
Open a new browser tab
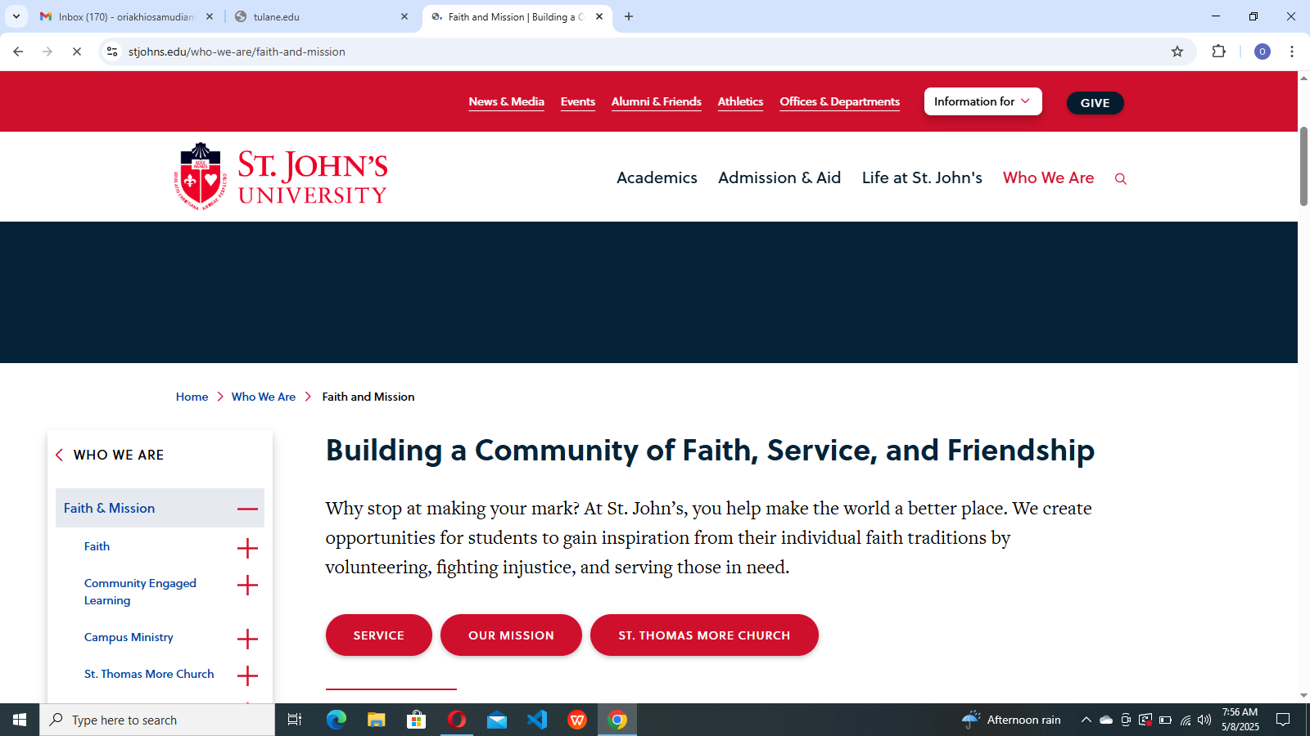tap(629, 16)
